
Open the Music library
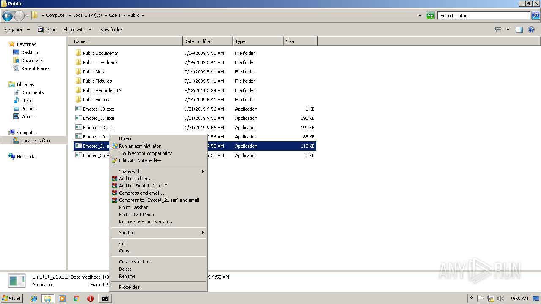pos(27,100)
